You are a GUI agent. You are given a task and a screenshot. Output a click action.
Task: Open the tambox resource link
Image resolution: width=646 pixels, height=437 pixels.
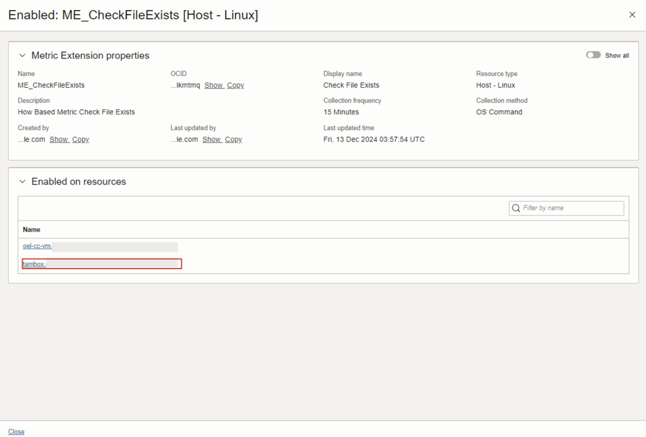pos(34,264)
